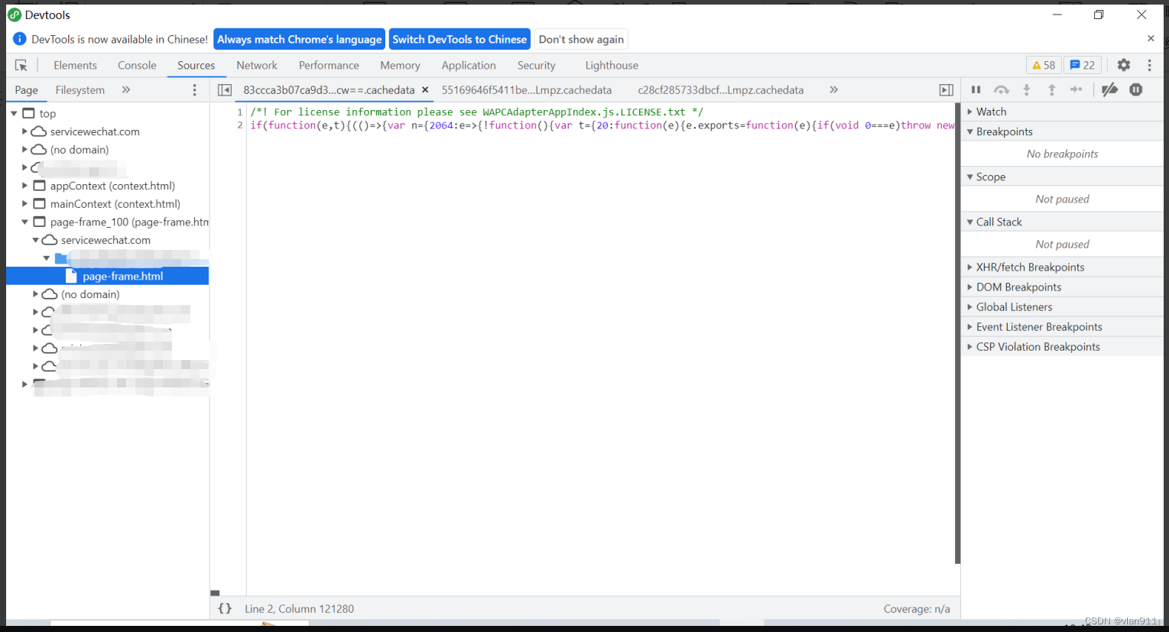Hide the debugger sidebar panel

point(947,90)
